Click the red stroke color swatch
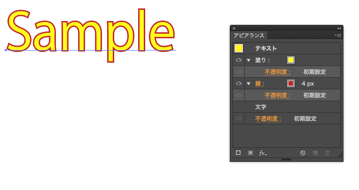The image size is (359, 190). 291,83
